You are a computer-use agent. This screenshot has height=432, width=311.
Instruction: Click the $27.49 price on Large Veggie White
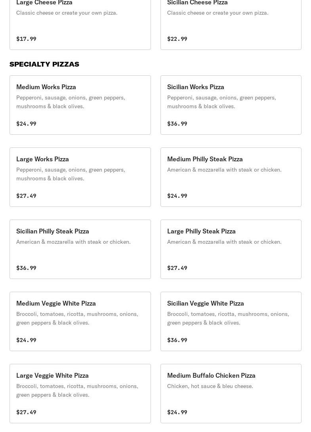point(26,413)
